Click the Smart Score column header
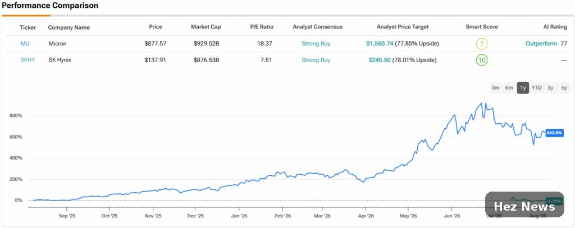The height and width of the screenshot is (228, 575). pyautogui.click(x=482, y=27)
